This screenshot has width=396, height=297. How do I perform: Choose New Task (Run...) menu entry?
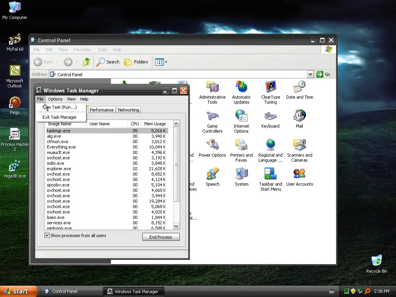pos(61,107)
